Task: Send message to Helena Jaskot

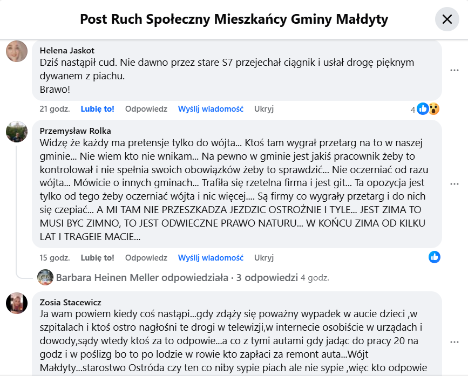Action: click(x=211, y=108)
